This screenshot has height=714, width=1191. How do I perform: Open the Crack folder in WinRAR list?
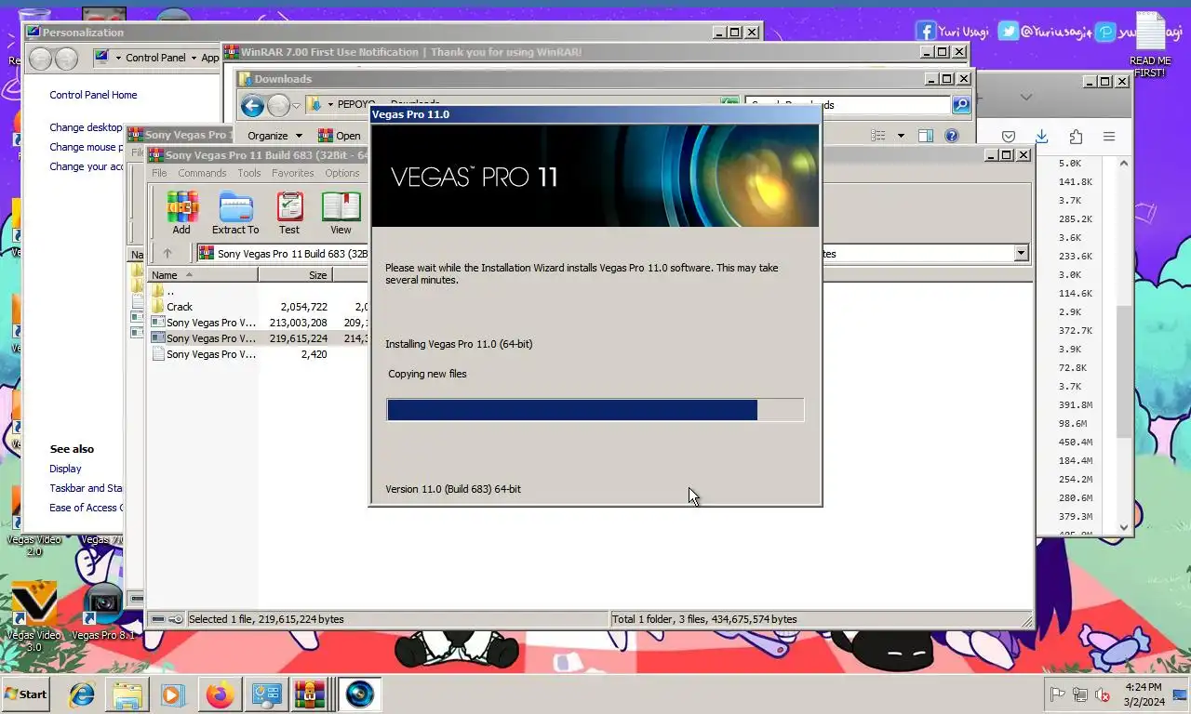(x=180, y=307)
